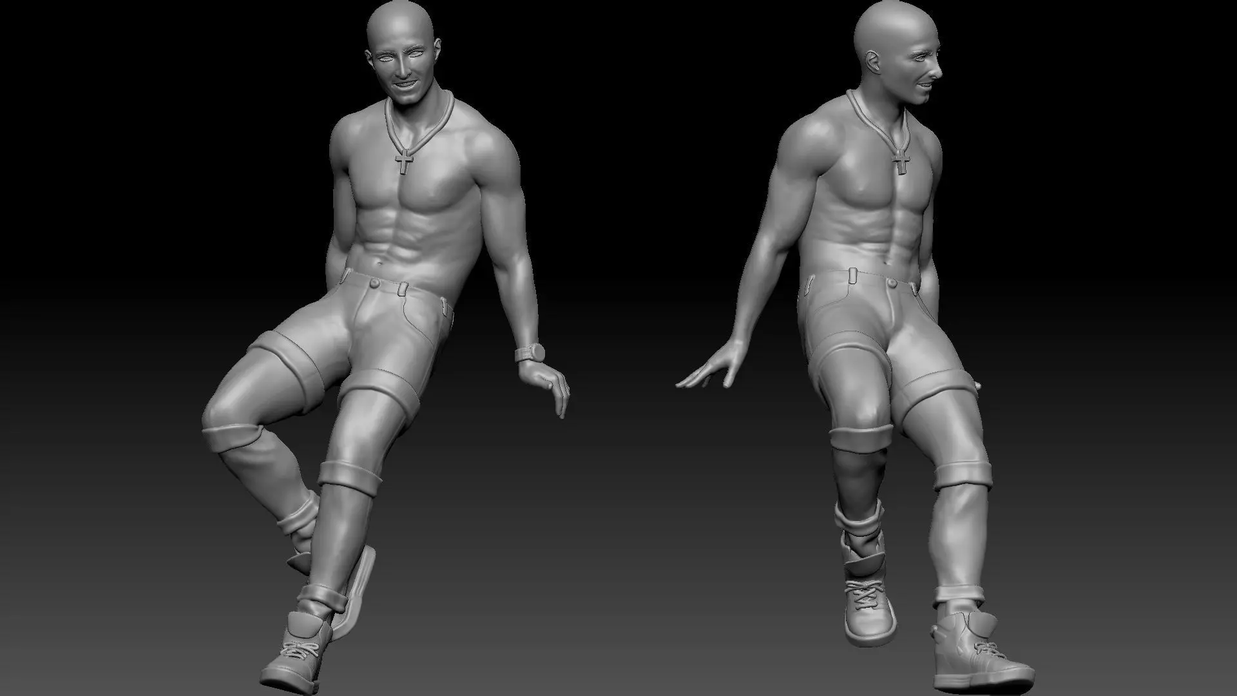
Task: Click the right figure's head
Action: pos(897,53)
